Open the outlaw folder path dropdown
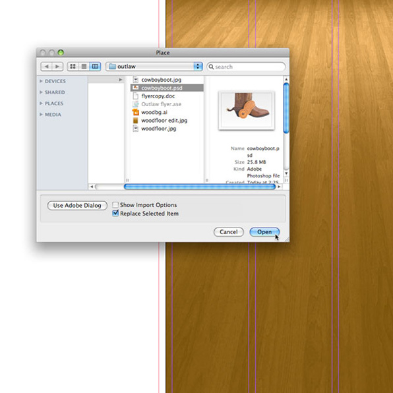This screenshot has width=393, height=393. click(154, 67)
